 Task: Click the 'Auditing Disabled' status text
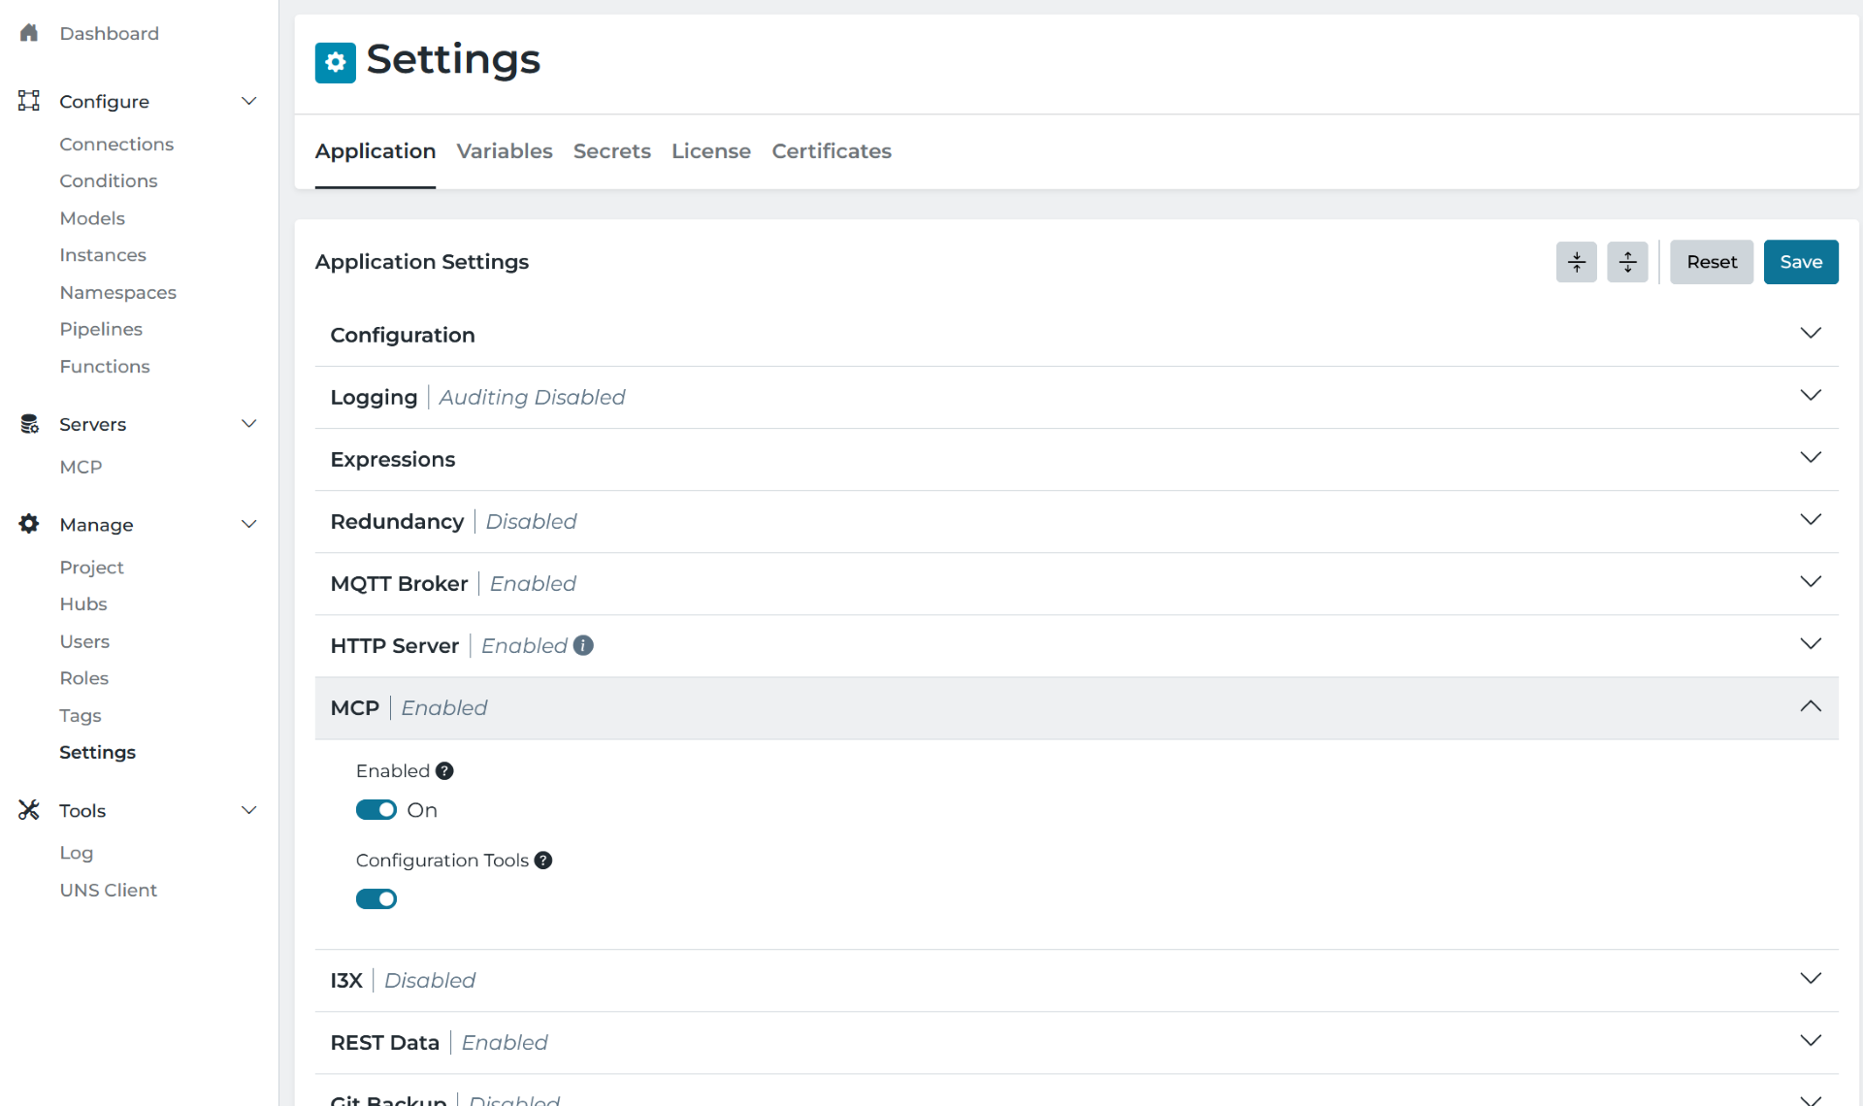(532, 397)
